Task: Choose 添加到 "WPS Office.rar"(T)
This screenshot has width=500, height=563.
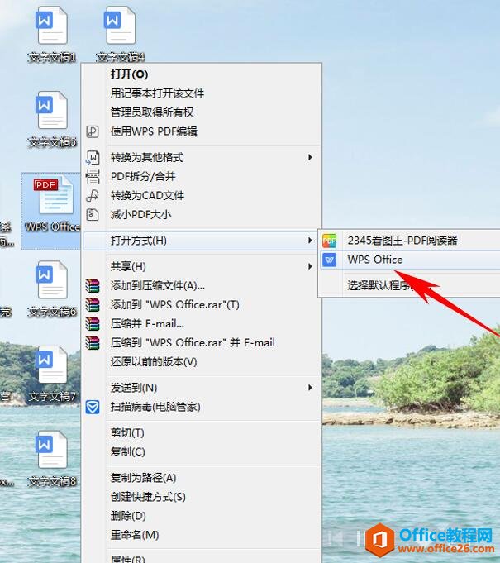Action: point(202,305)
